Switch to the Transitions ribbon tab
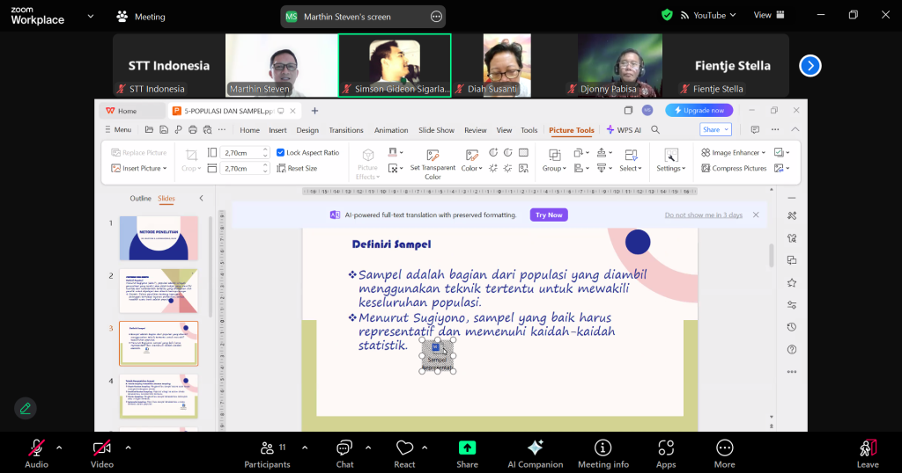 point(346,130)
